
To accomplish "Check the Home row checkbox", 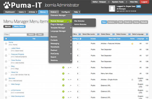I will pos(6,44).
